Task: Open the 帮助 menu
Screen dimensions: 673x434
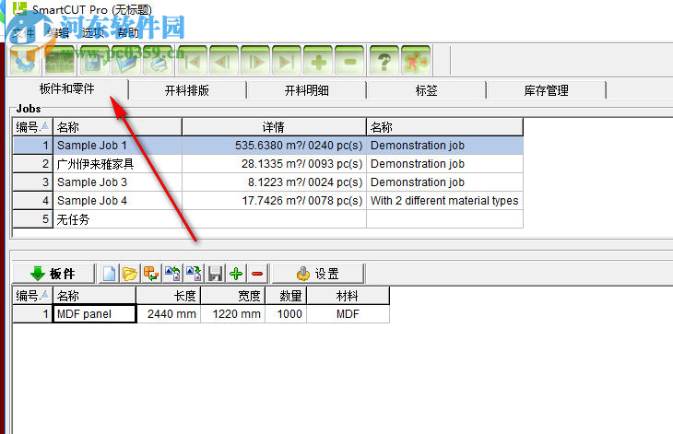Action: (x=128, y=32)
